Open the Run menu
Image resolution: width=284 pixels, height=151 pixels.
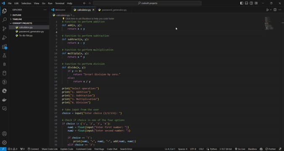pyautogui.click(x=50, y=3)
